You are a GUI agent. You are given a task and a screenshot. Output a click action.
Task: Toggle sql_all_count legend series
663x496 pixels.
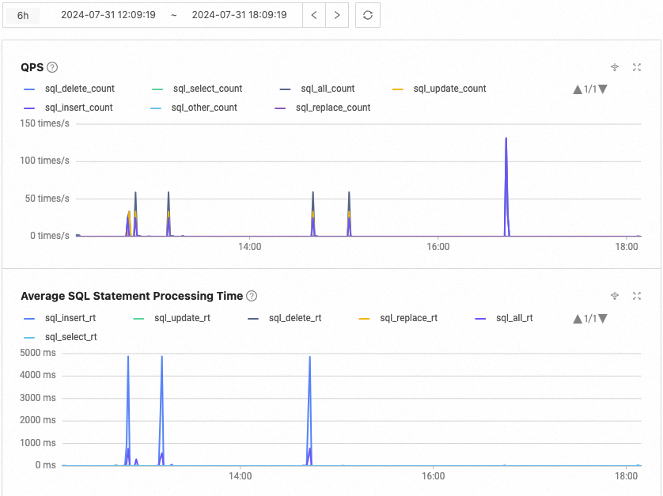[x=317, y=89]
